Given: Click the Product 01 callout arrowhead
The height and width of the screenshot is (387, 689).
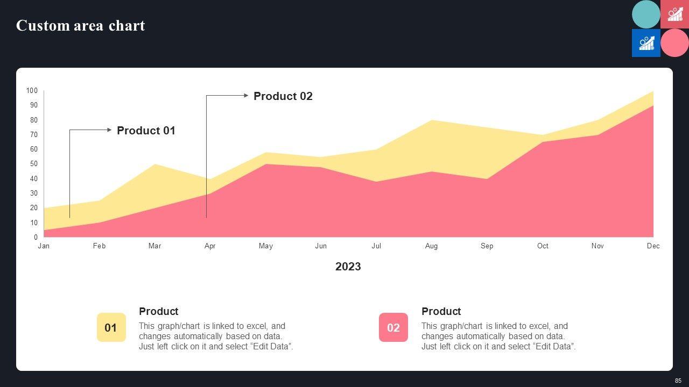Looking at the screenshot, I should pyautogui.click(x=110, y=130).
